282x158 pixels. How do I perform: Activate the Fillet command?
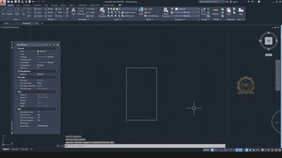point(59,12)
